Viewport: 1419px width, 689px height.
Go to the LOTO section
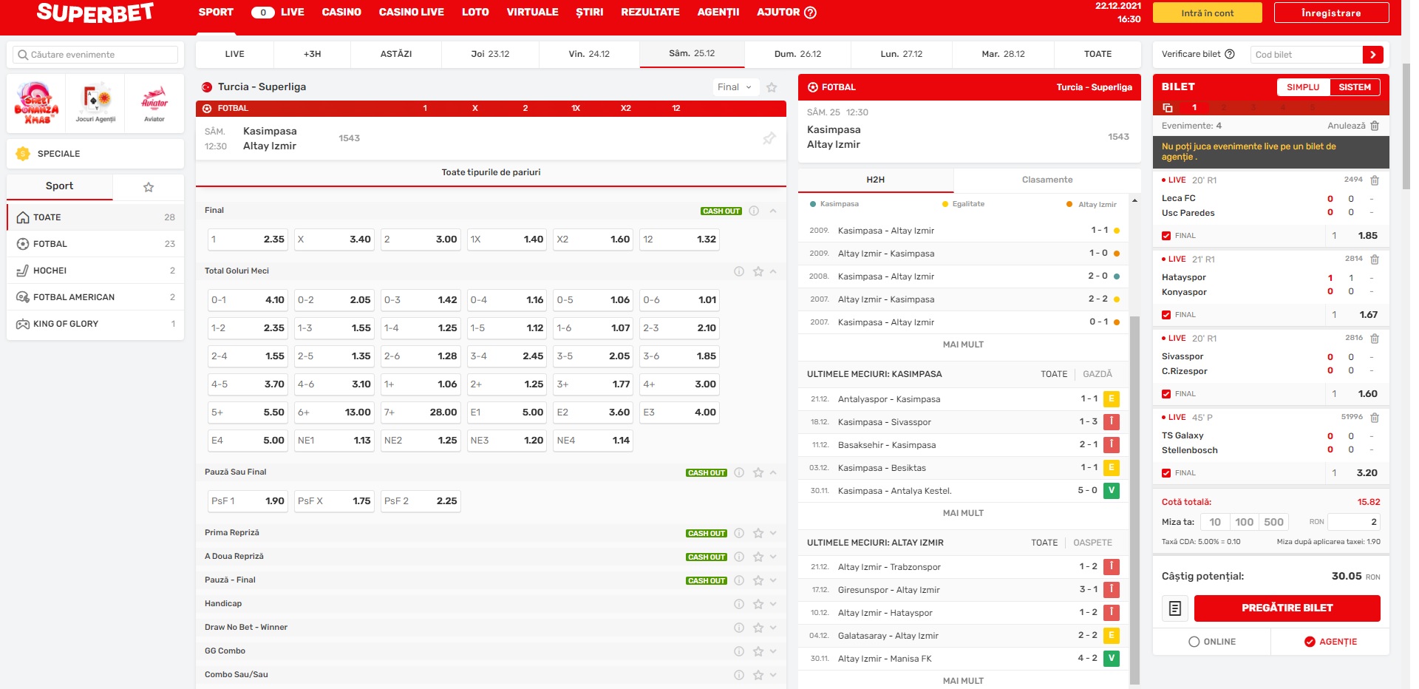point(475,13)
